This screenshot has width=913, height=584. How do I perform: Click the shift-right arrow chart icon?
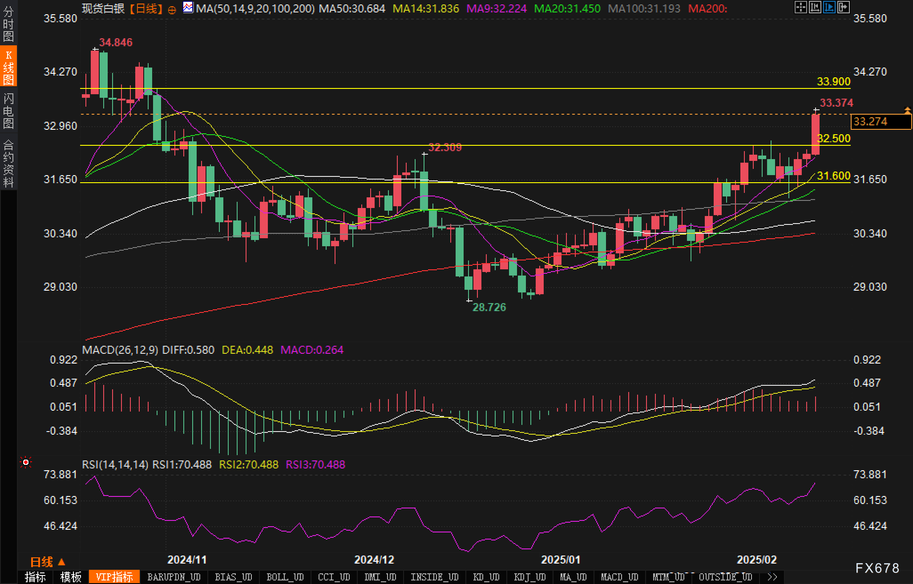tap(843, 7)
